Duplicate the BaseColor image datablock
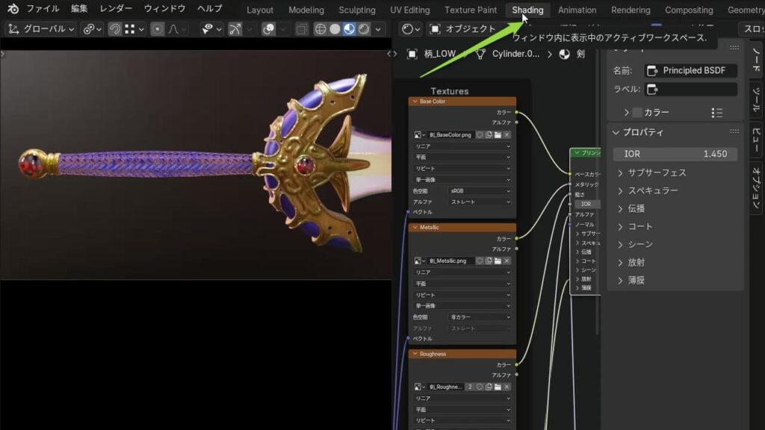This screenshot has width=765, height=430. click(489, 134)
